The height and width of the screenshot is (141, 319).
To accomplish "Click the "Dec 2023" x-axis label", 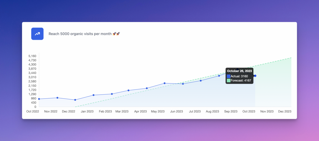I will pyautogui.click(x=285, y=111).
